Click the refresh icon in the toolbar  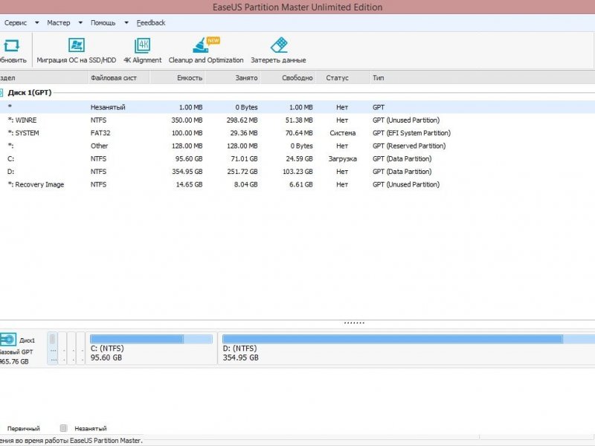[x=11, y=45]
